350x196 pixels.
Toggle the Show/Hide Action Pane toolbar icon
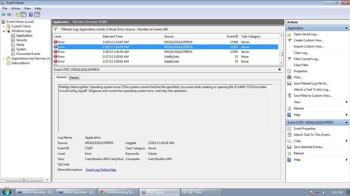(x=37, y=15)
